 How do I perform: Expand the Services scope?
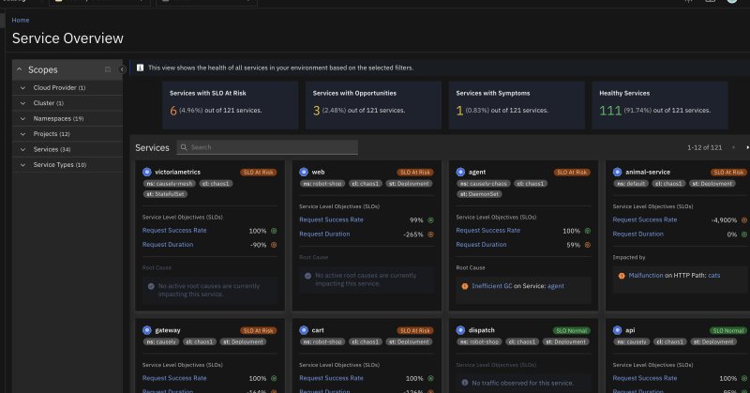click(x=22, y=149)
